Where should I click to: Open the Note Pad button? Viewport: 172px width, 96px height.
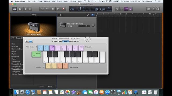tap(149, 9)
